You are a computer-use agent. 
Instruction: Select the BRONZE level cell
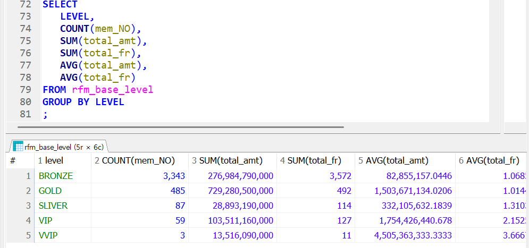click(x=63, y=176)
